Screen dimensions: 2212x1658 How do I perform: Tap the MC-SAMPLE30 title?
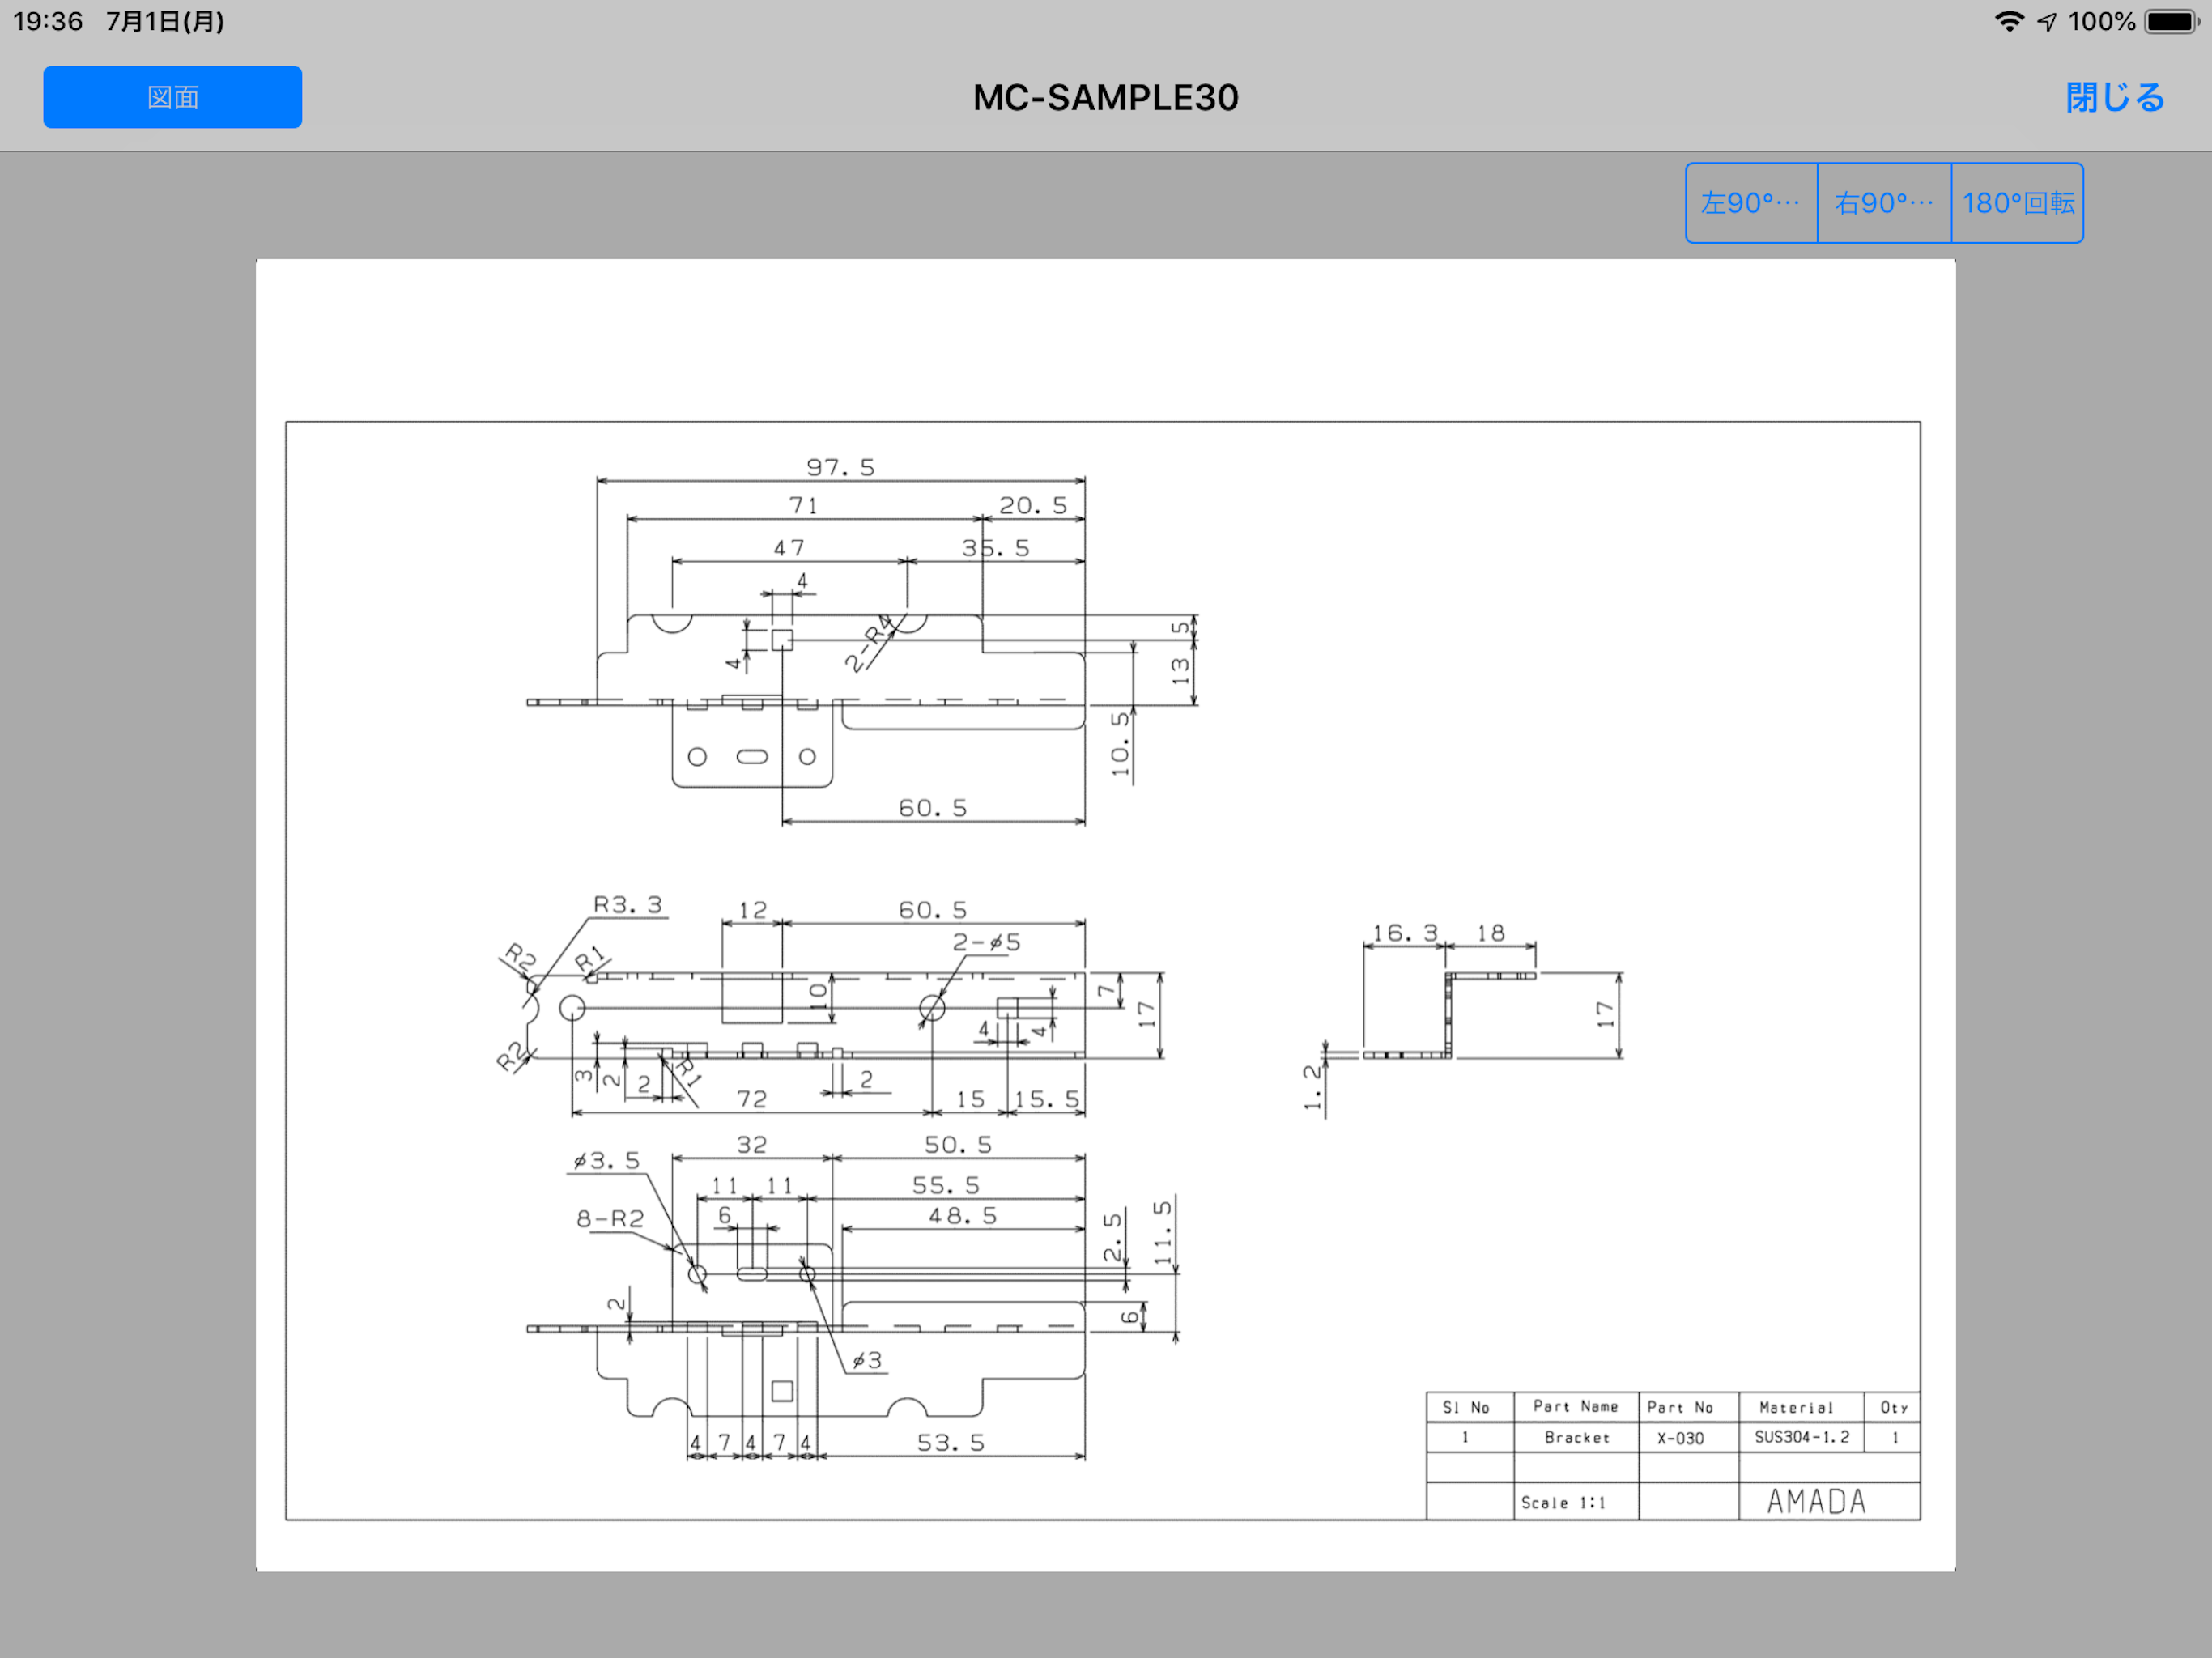pos(1105,97)
